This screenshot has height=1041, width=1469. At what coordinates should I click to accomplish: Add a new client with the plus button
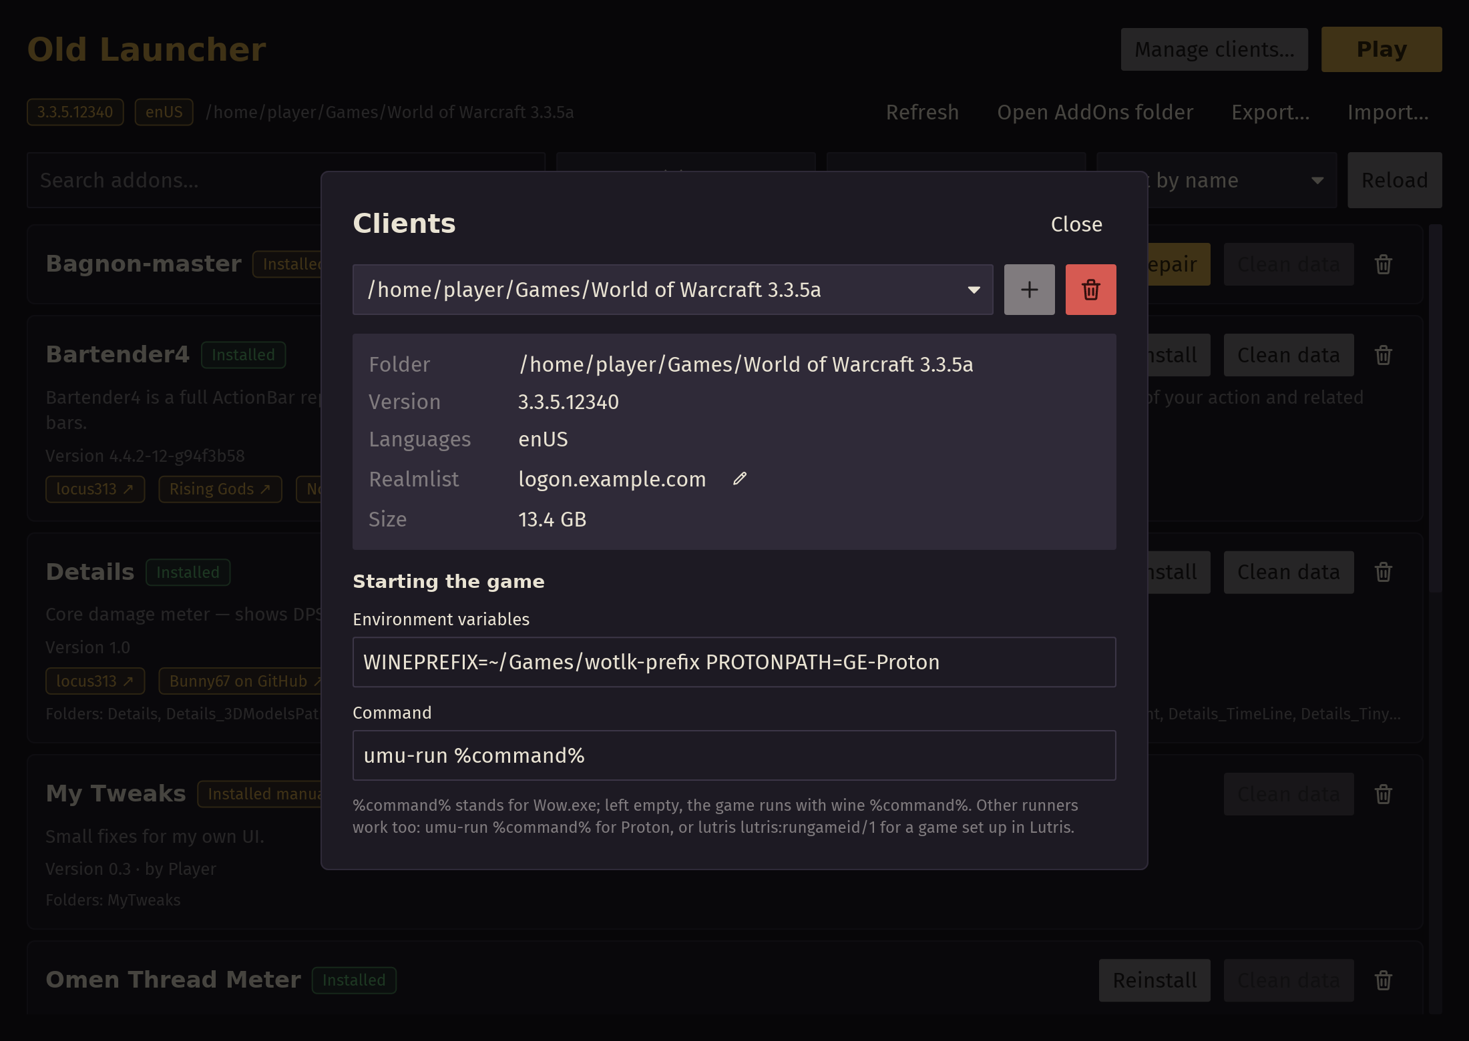pyautogui.click(x=1029, y=290)
